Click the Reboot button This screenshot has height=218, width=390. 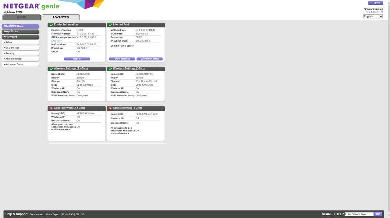(x=77, y=59)
